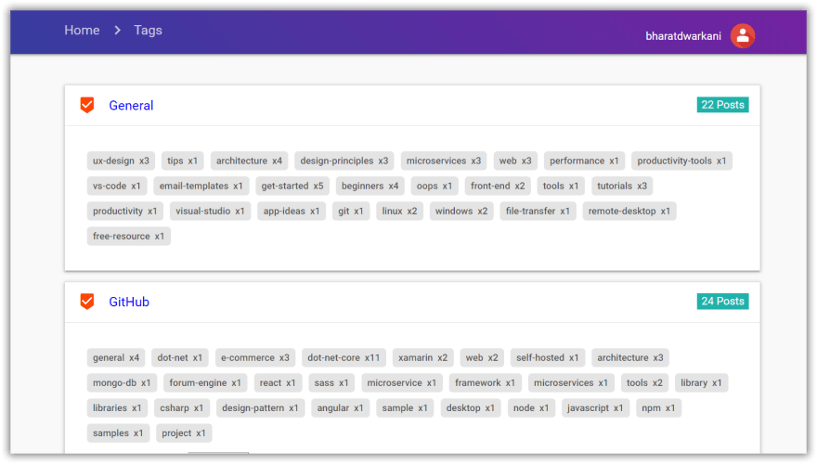Image resolution: width=817 pixels, height=464 pixels.
Task: Select the performance x1 tag
Action: pyautogui.click(x=584, y=161)
